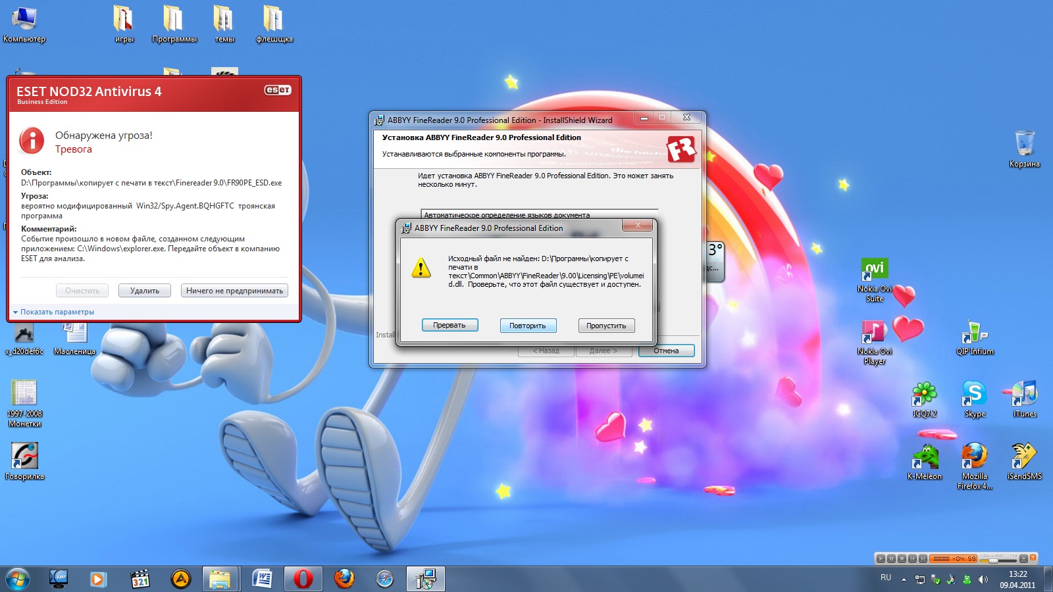Click the eject button on player widget
The image size is (1053, 592).
(1023, 558)
